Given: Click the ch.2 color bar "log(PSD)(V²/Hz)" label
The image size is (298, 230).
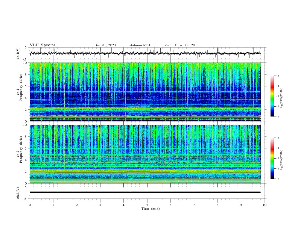Looking at the screenshot, I should pos(281,160).
